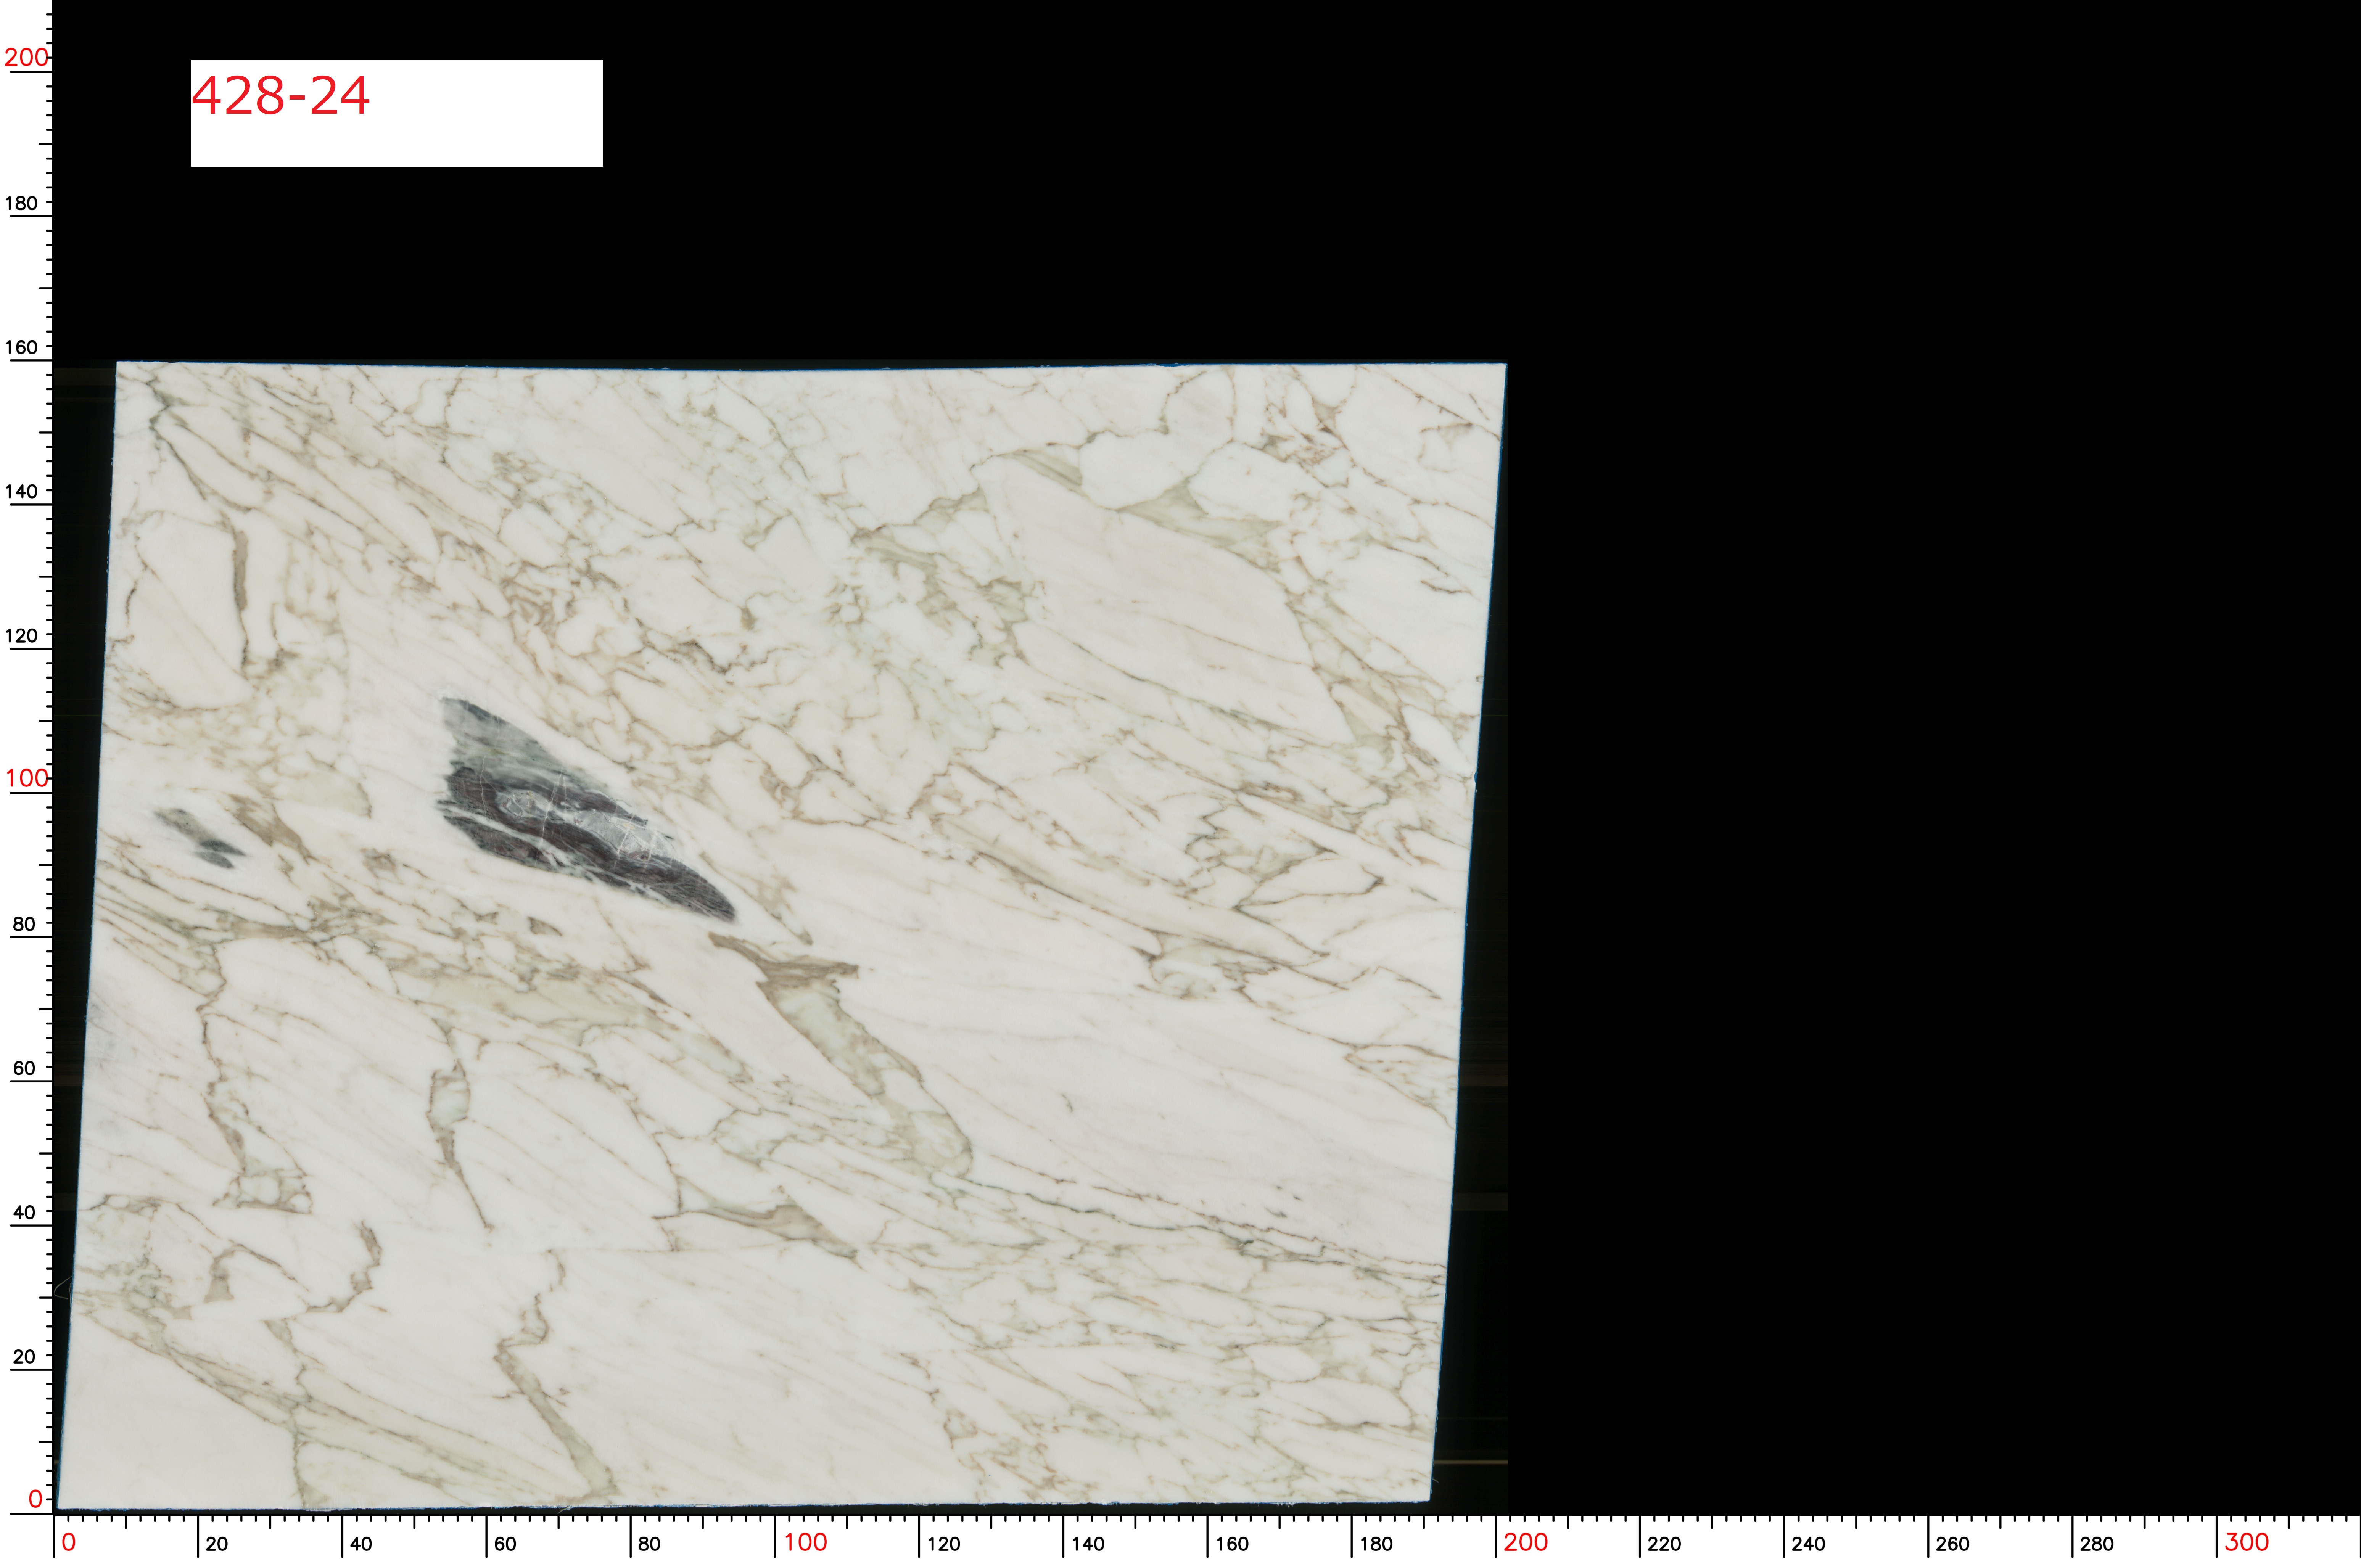Select "260" on the horizontal ruler

pyautogui.click(x=1952, y=1544)
